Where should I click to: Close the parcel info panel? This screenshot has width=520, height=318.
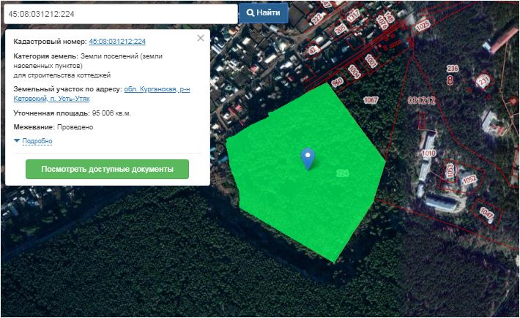[x=201, y=39]
